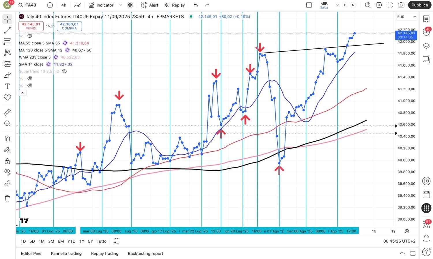The height and width of the screenshot is (259, 433).
Task: Select the Text annotation tool
Action: 7,86
